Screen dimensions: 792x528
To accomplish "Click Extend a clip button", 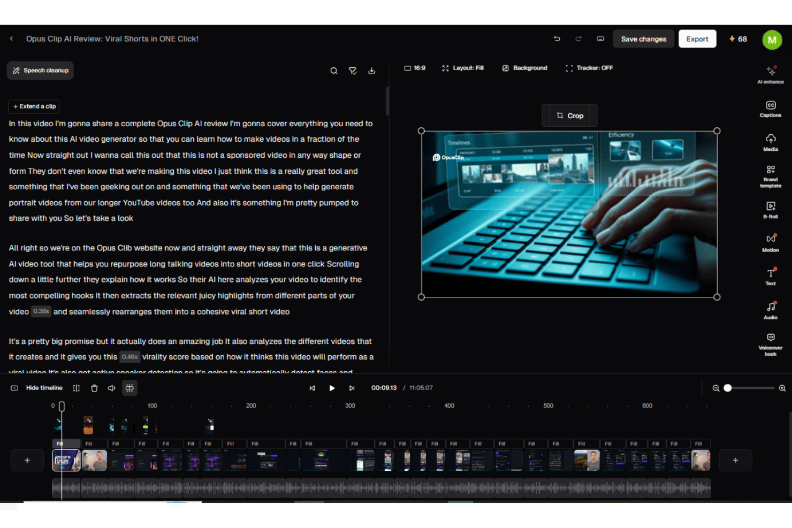I will click(34, 106).
